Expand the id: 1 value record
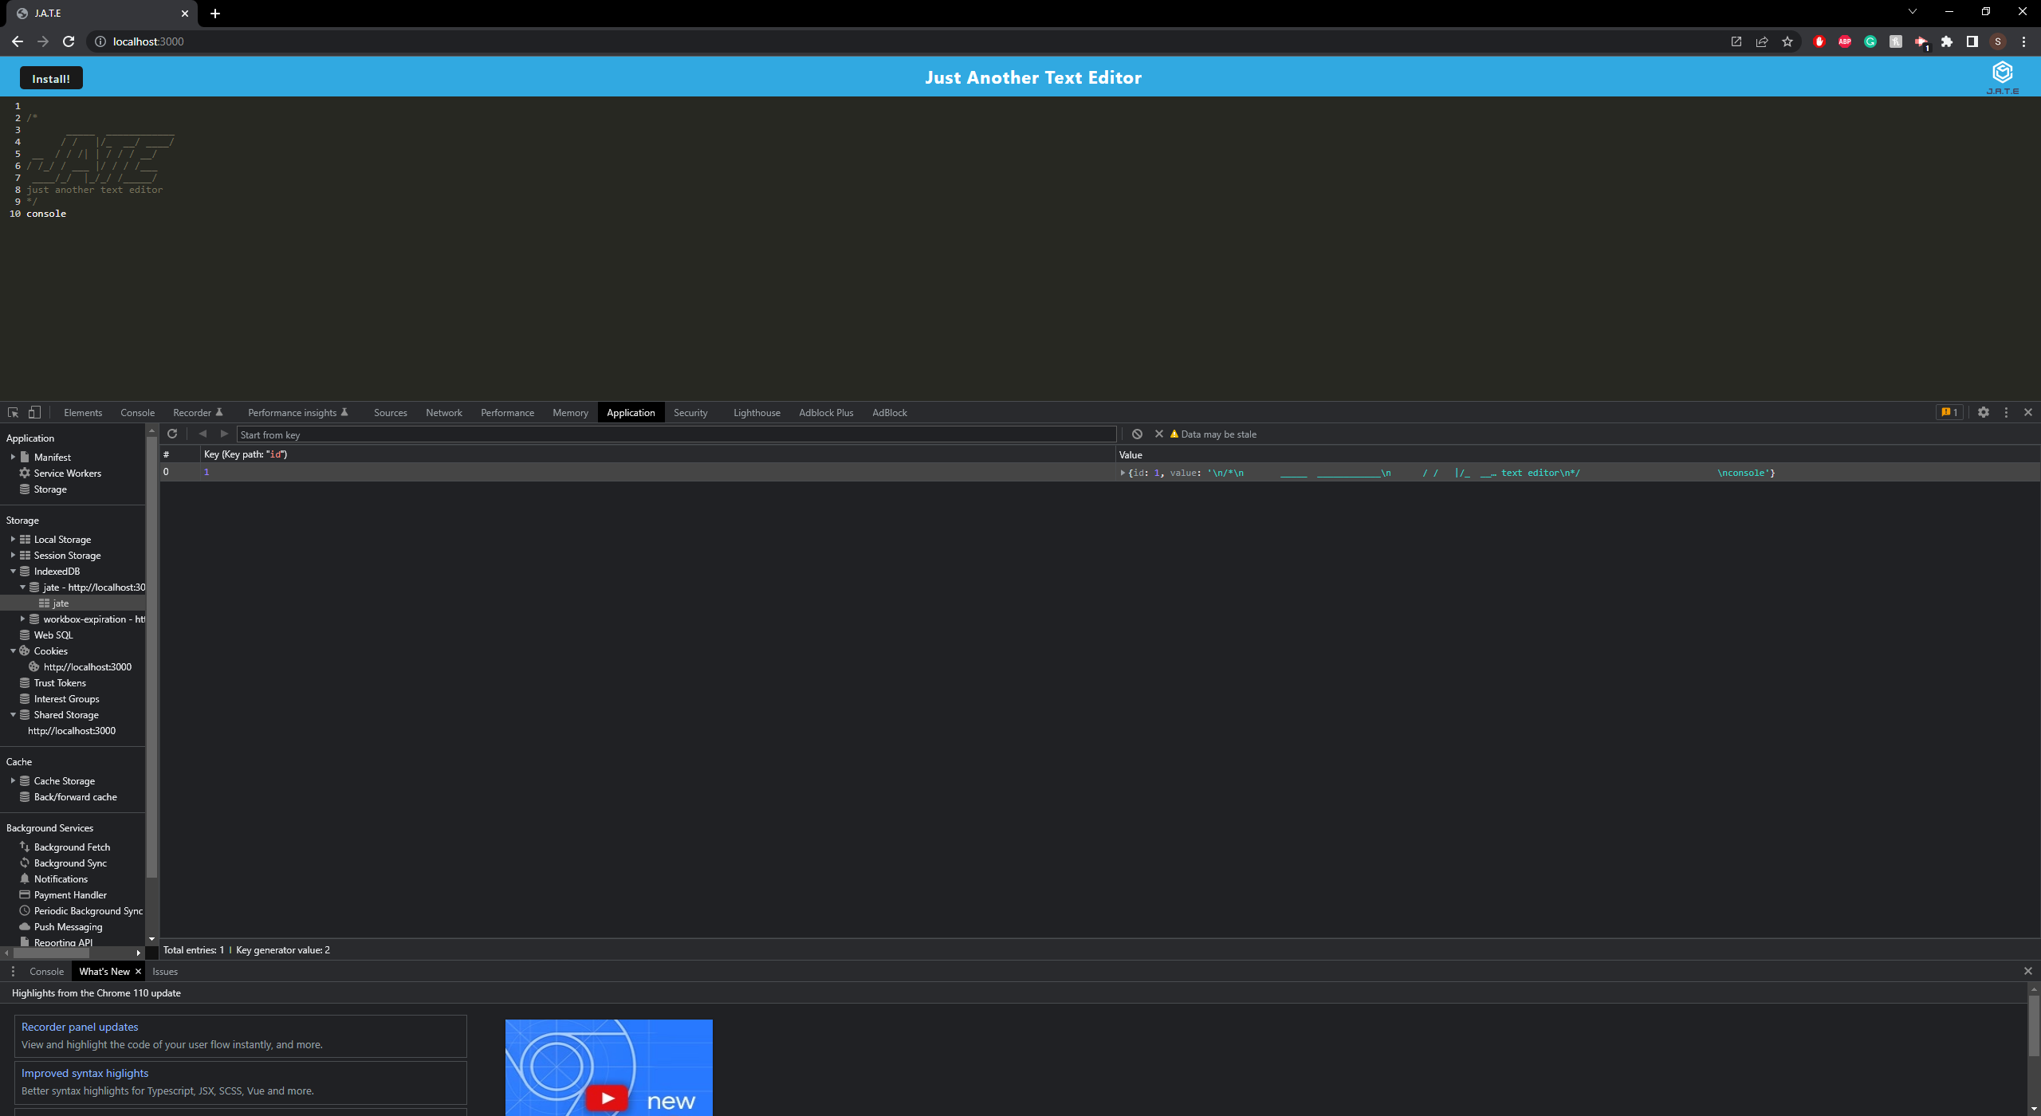 click(1123, 472)
